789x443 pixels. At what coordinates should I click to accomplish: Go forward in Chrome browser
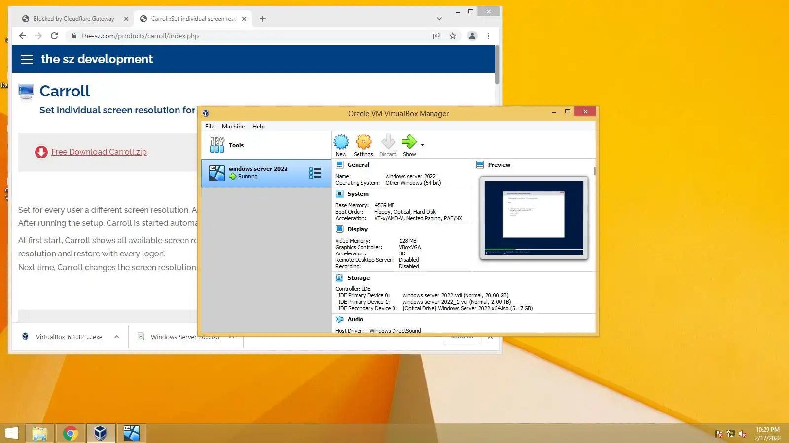pyautogui.click(x=38, y=36)
